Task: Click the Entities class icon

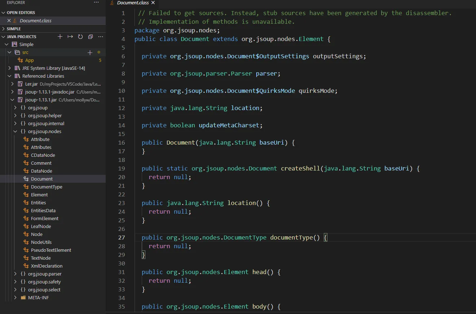Action: coord(26,203)
